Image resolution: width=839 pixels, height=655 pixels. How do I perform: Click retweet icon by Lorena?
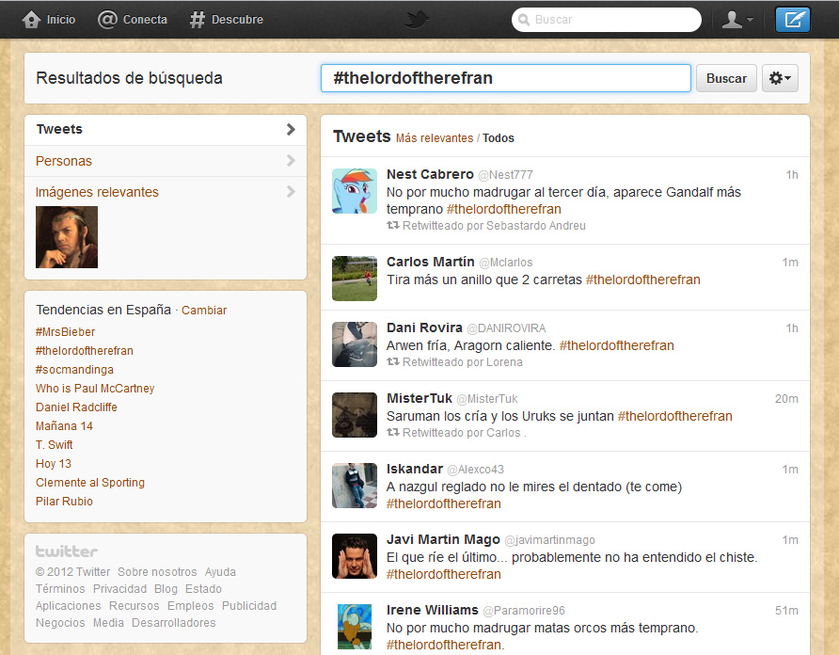[393, 362]
